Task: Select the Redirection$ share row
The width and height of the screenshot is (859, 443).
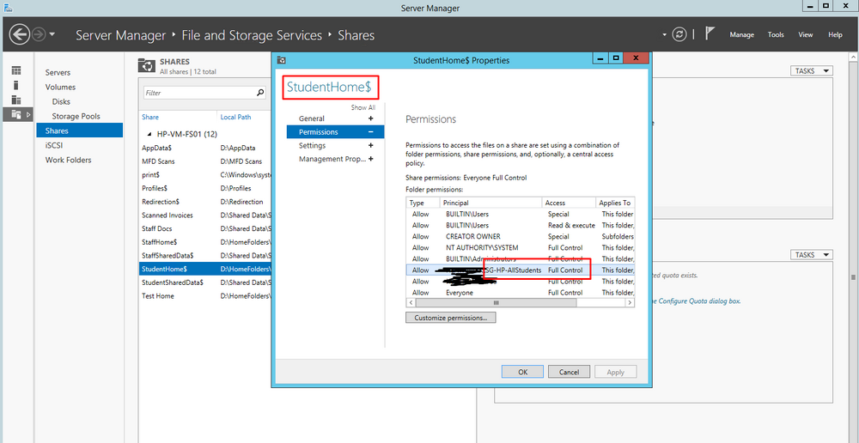Action: (x=205, y=202)
